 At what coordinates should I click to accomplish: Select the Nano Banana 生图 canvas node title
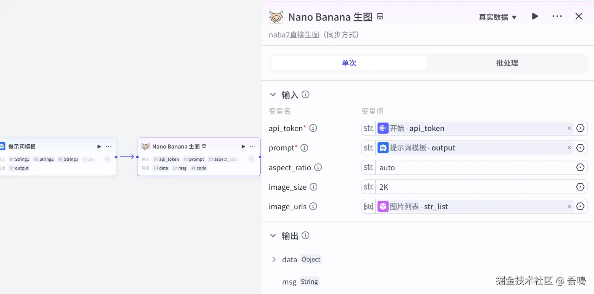coord(176,147)
